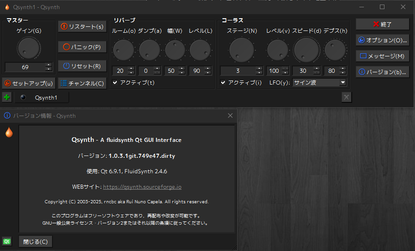415x251 pixels.
Task: Toggle reverb アクティブ(t) checkbox
Action: [x=115, y=83]
